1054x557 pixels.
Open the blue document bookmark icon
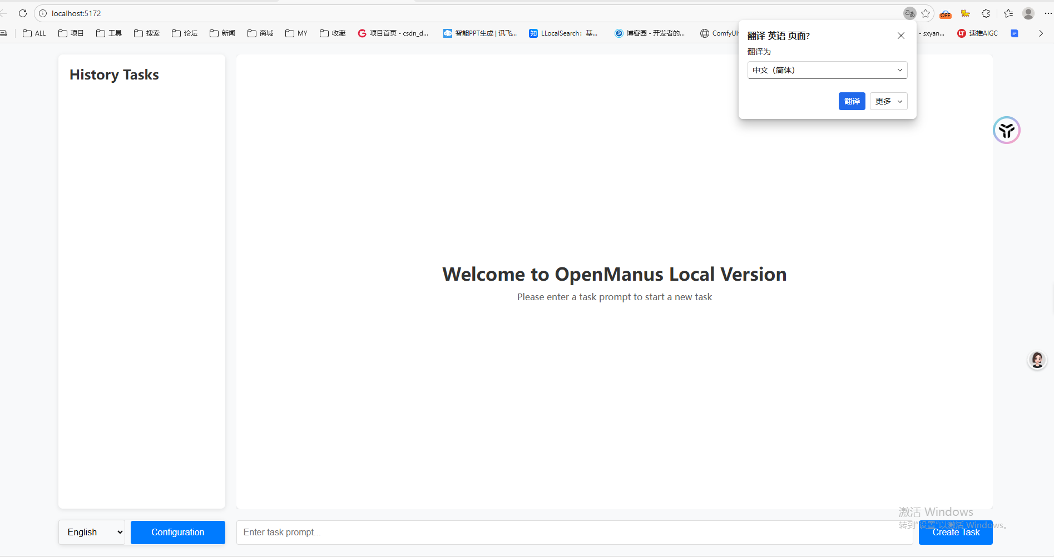tap(1015, 33)
